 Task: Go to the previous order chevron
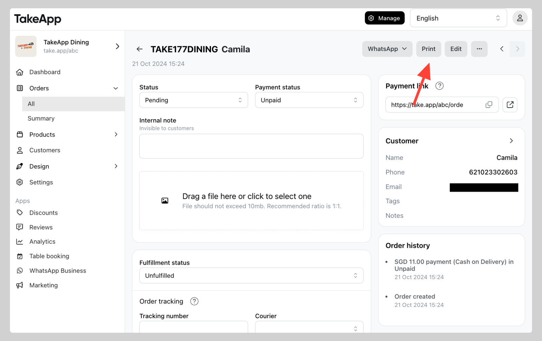(x=502, y=49)
